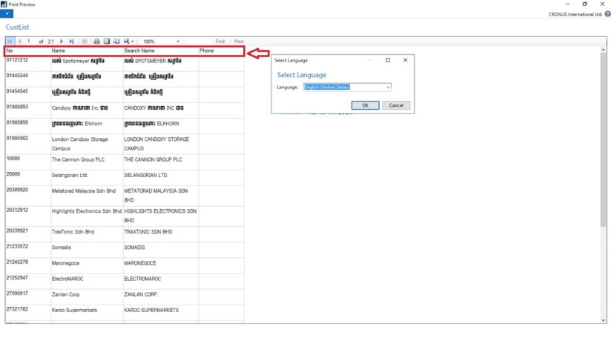Click the vertical scrollbar down arrow

[603, 320]
